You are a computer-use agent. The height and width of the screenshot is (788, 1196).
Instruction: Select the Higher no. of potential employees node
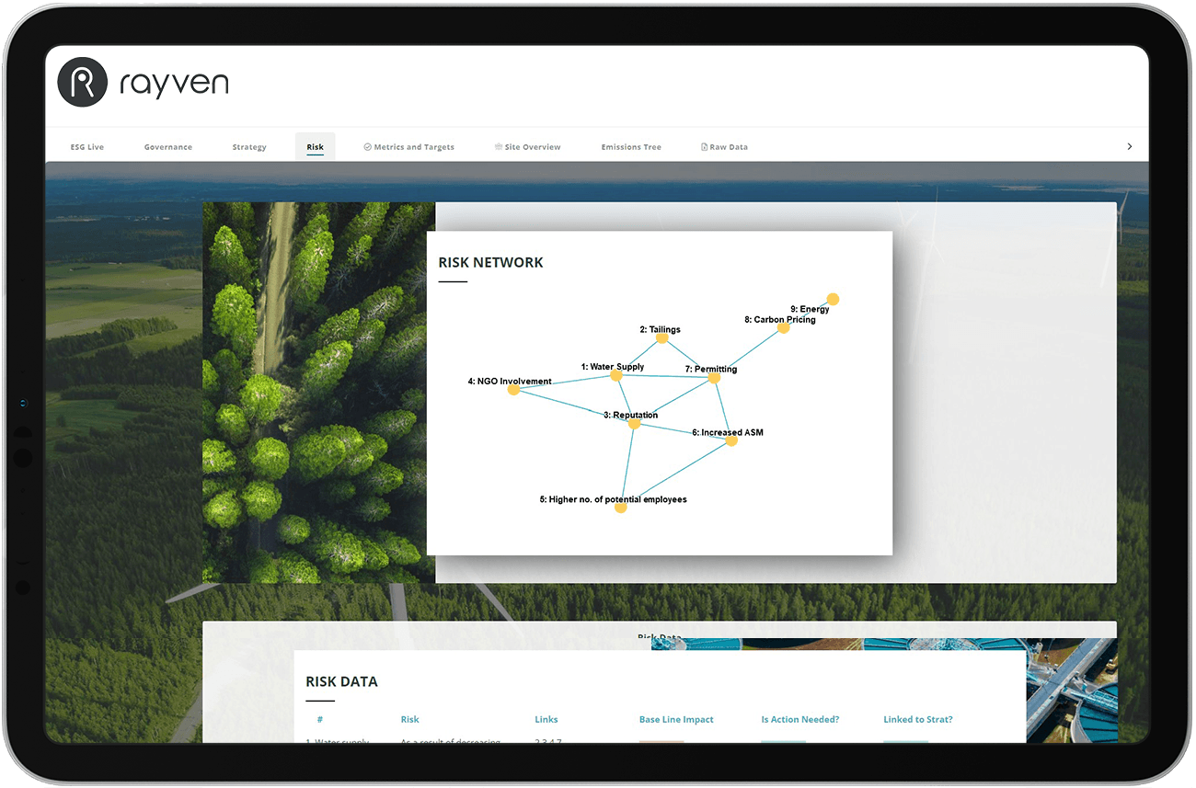click(621, 507)
